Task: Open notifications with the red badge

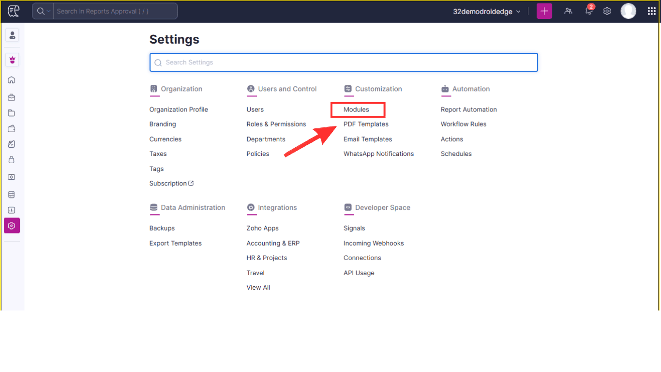Action: click(589, 11)
